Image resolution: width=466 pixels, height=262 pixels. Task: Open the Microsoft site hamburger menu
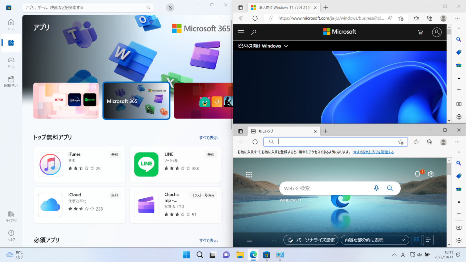click(241, 32)
